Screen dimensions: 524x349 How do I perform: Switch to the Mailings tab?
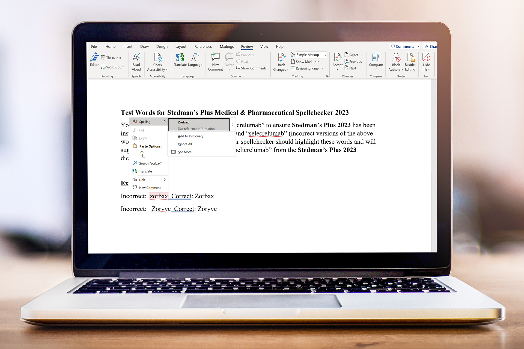coord(227,46)
